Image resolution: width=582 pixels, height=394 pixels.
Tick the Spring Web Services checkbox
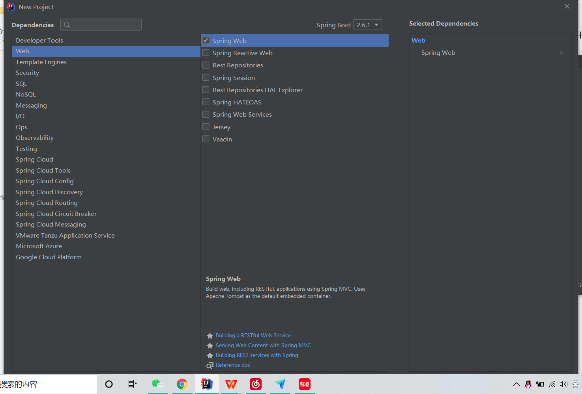(206, 114)
